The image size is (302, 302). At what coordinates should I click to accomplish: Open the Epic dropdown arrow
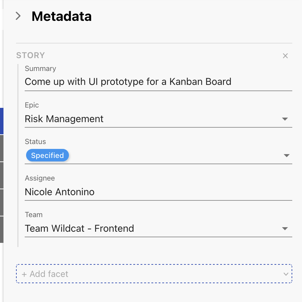(285, 119)
